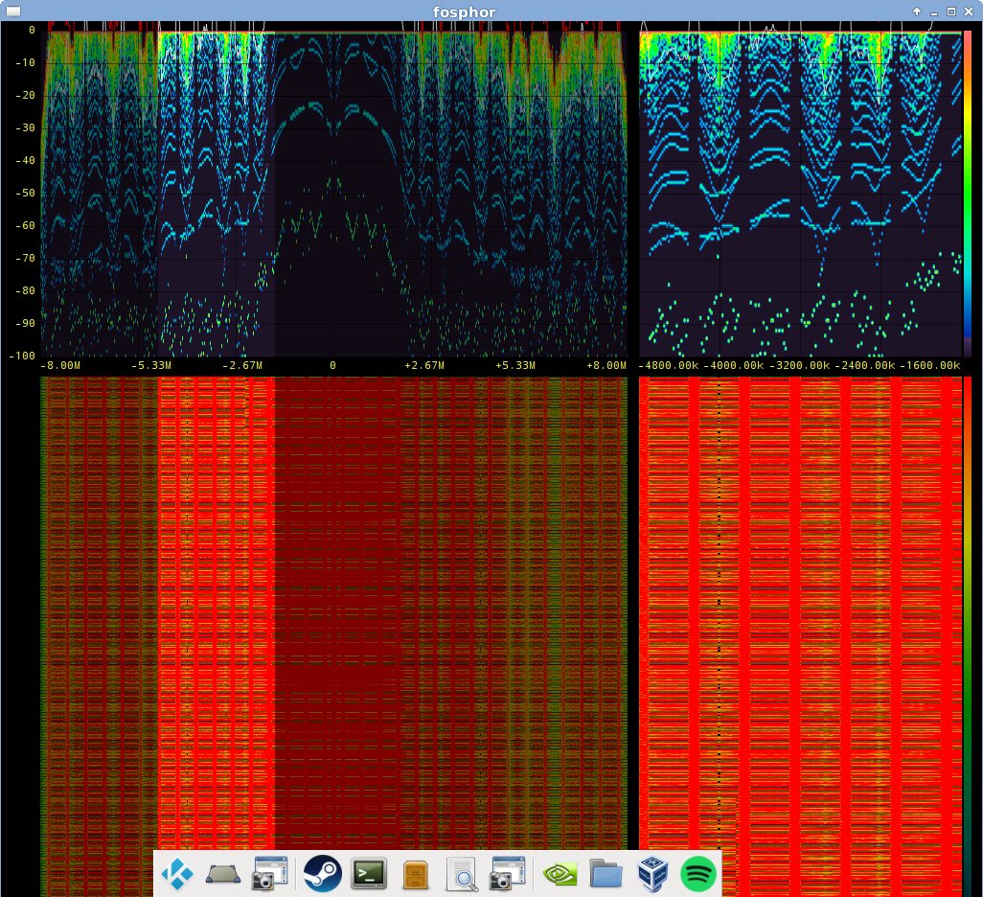
Task: Open Steam from the dock
Action: click(x=322, y=873)
